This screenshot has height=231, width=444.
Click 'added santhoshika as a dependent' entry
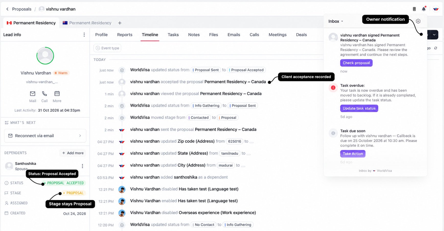pyautogui.click(x=179, y=177)
